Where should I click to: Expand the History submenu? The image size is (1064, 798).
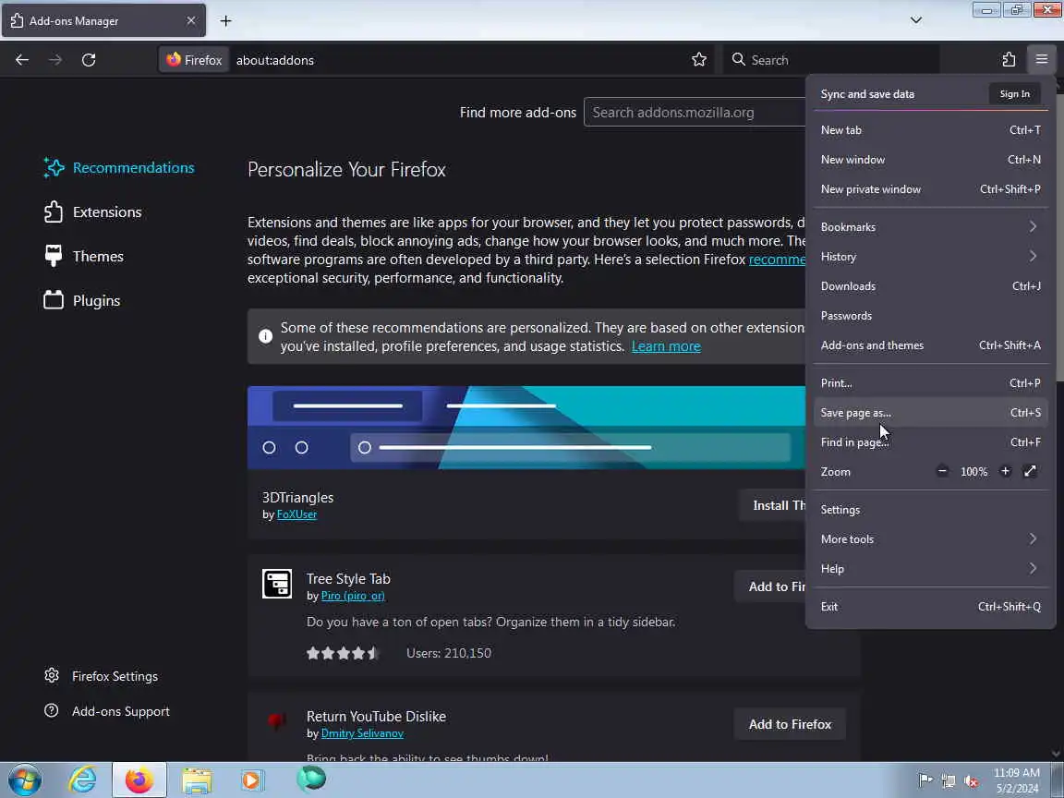click(x=930, y=257)
